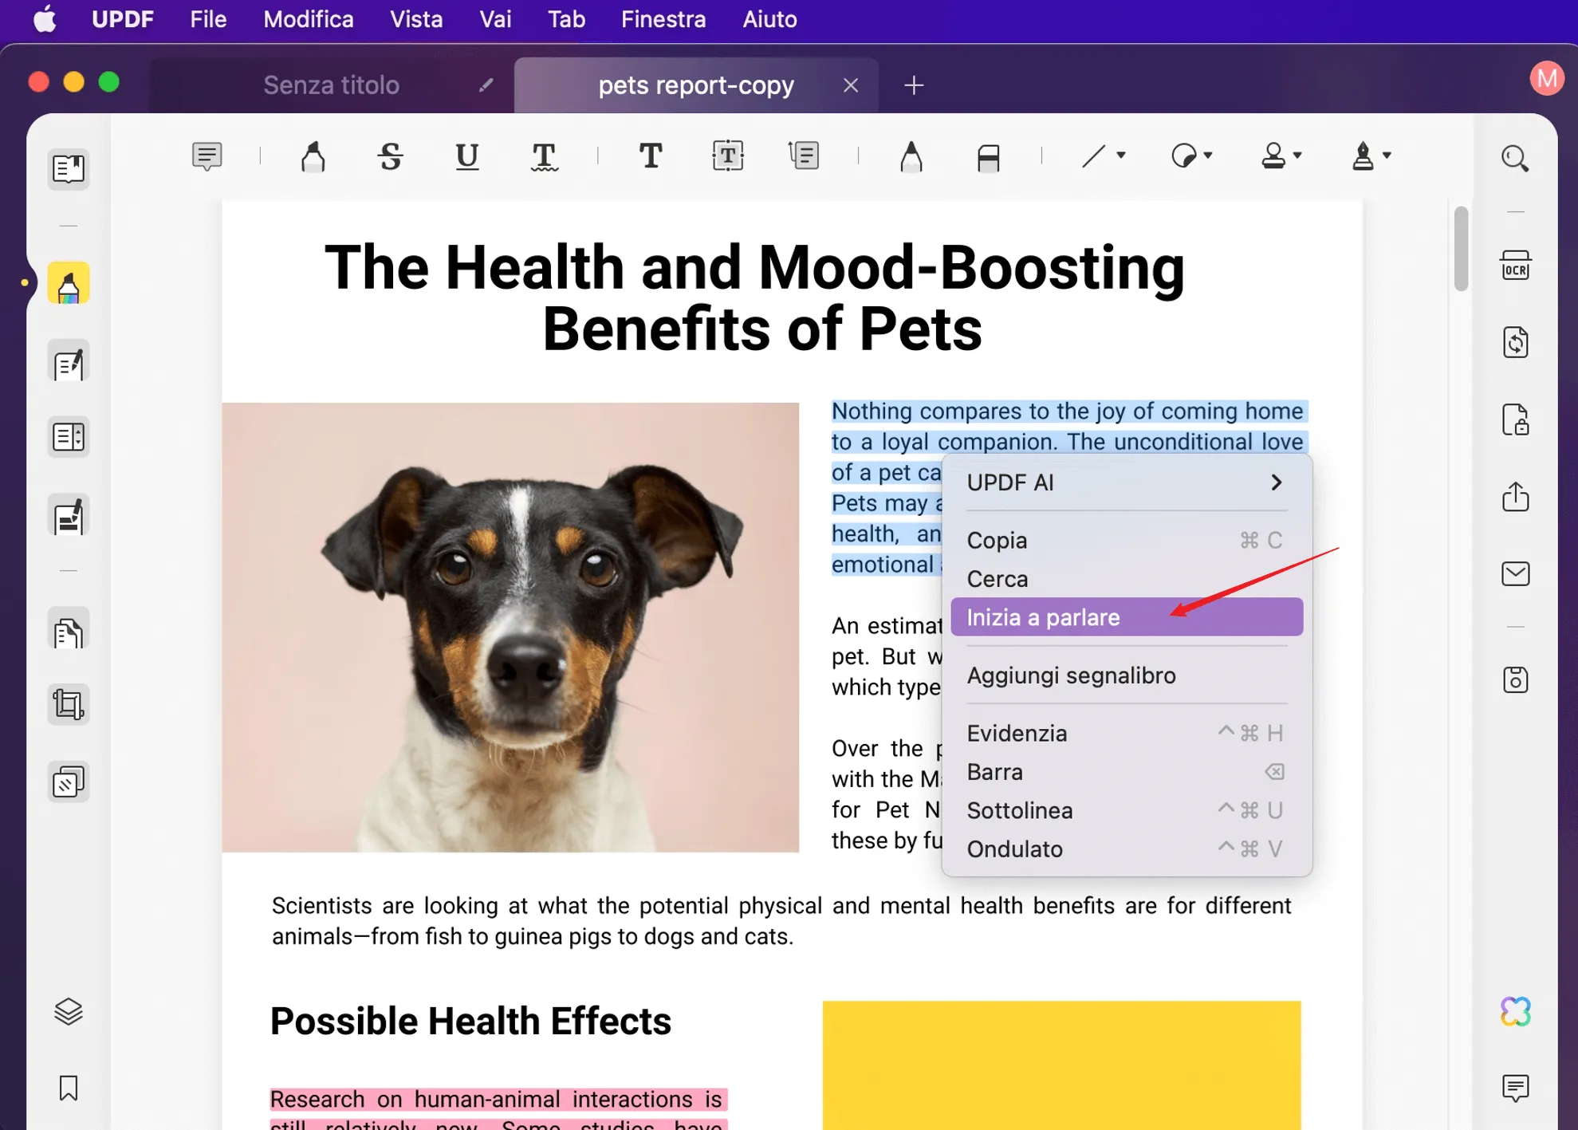Select the Underline text tool
This screenshot has height=1130, width=1578.
click(x=467, y=156)
